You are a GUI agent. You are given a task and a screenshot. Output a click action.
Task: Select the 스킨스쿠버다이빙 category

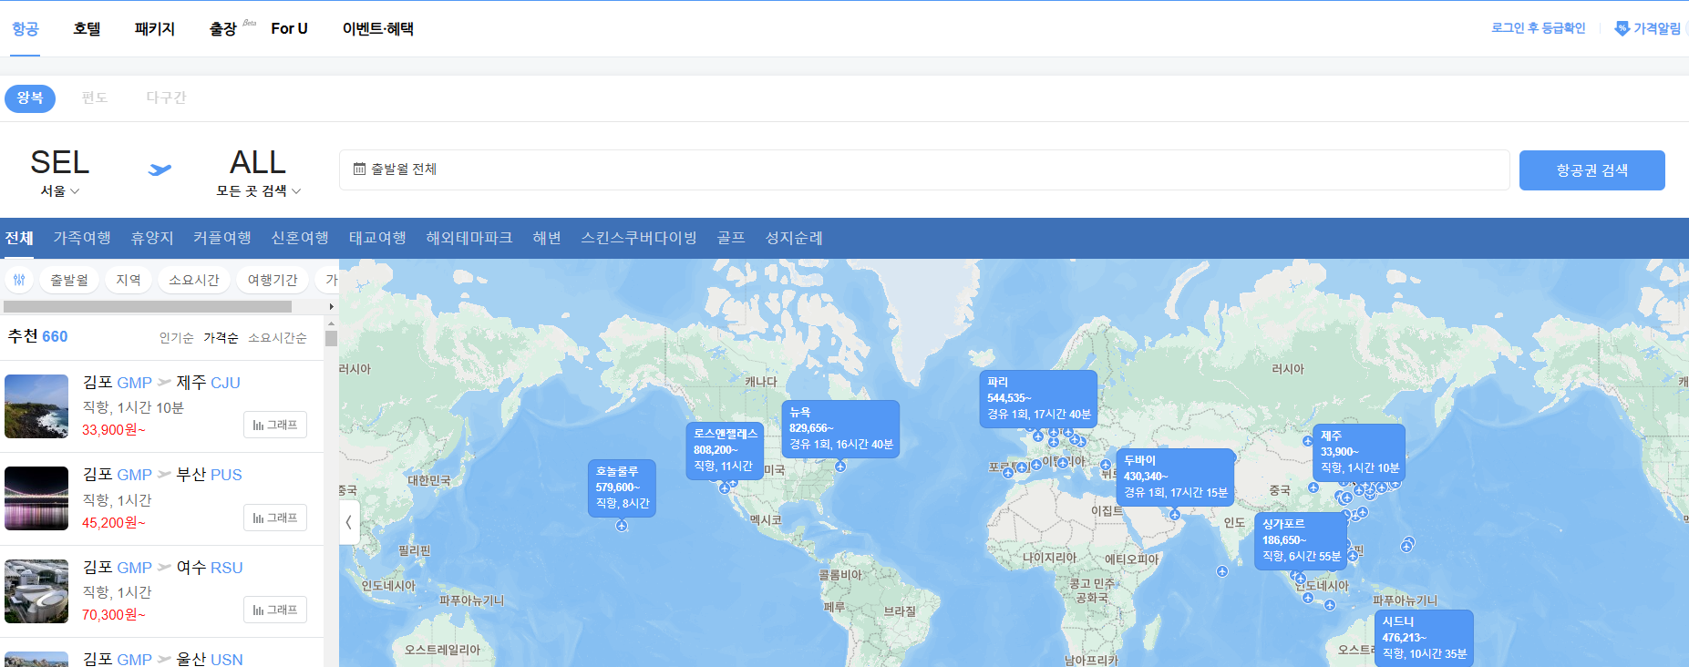pyautogui.click(x=639, y=239)
